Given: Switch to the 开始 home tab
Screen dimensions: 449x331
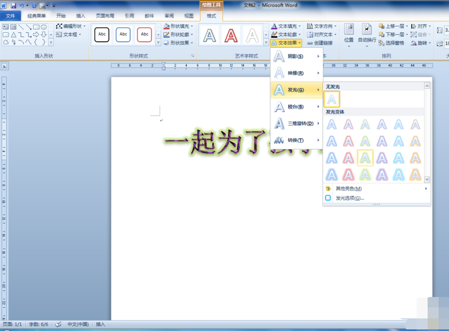Looking at the screenshot, I should (61, 16).
